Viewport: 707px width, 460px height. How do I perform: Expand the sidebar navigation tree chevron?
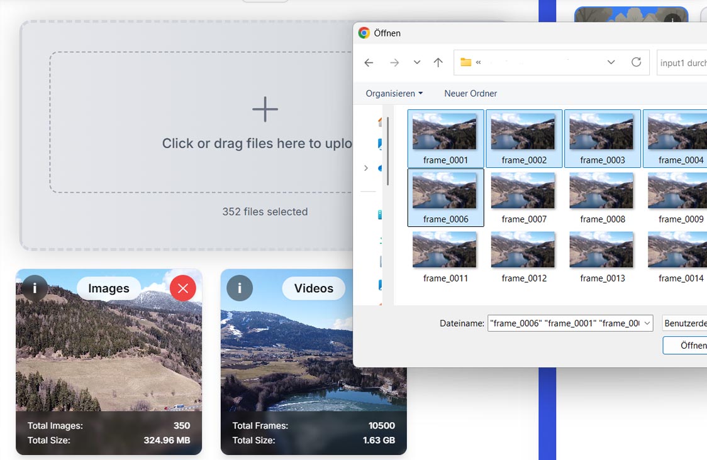[x=367, y=168]
